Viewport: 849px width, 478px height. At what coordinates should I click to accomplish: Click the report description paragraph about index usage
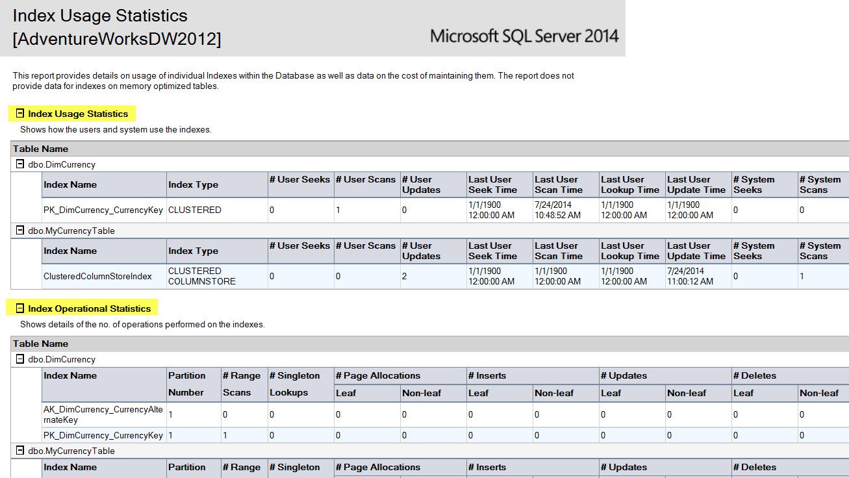[294, 81]
